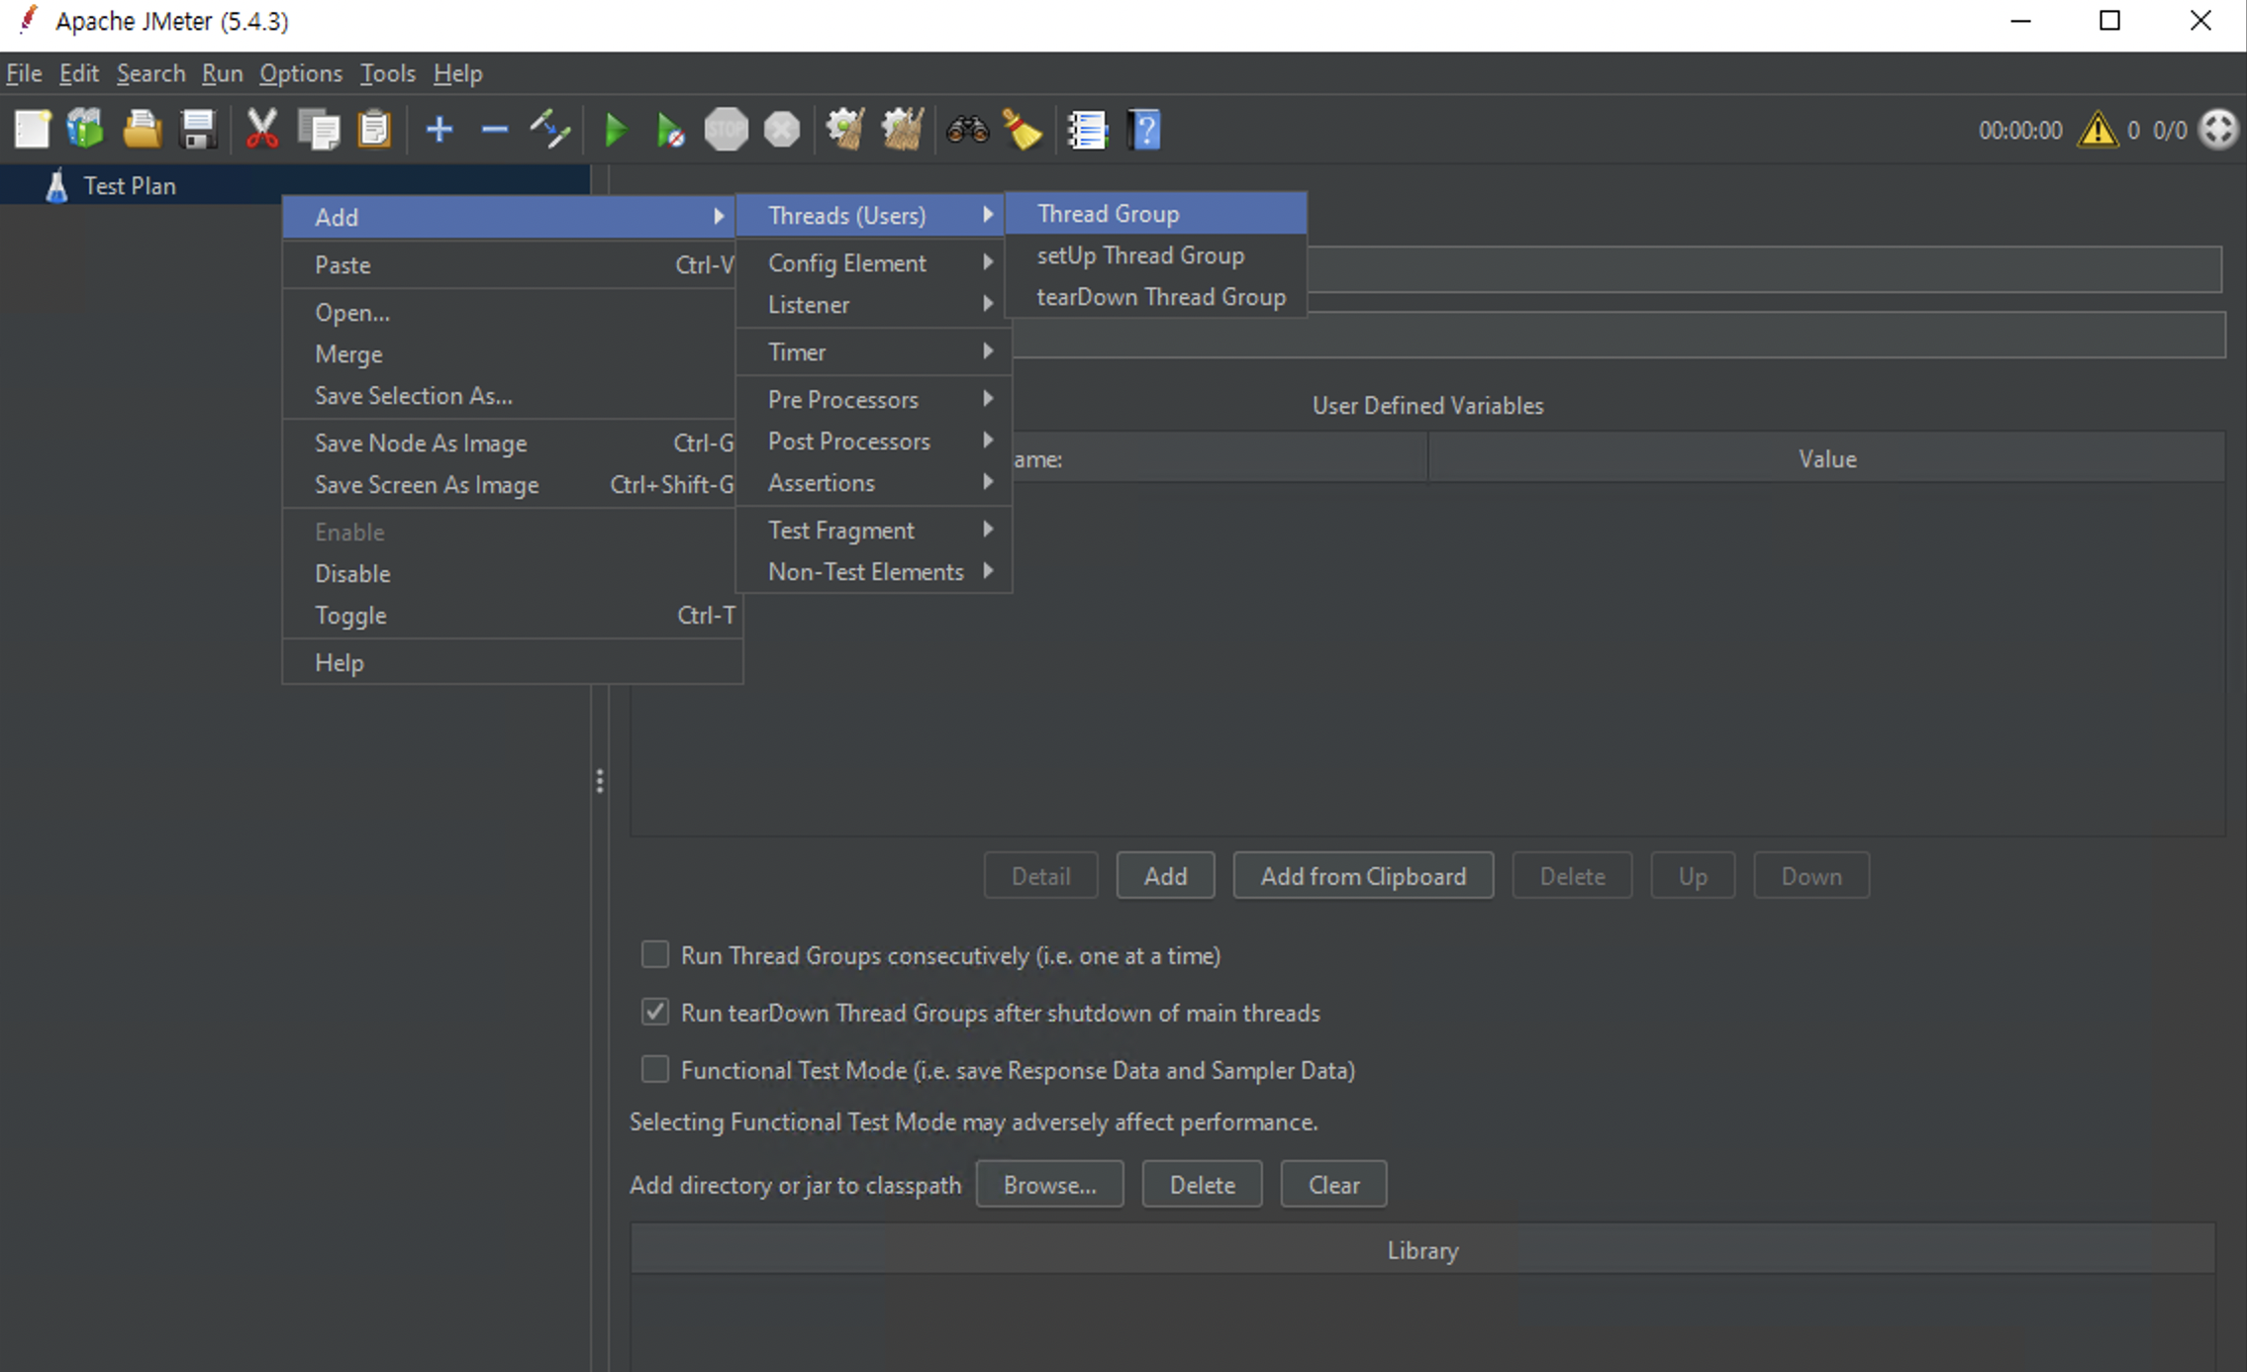Image resolution: width=2247 pixels, height=1372 pixels.
Task: Open the File menu
Action: [x=24, y=73]
